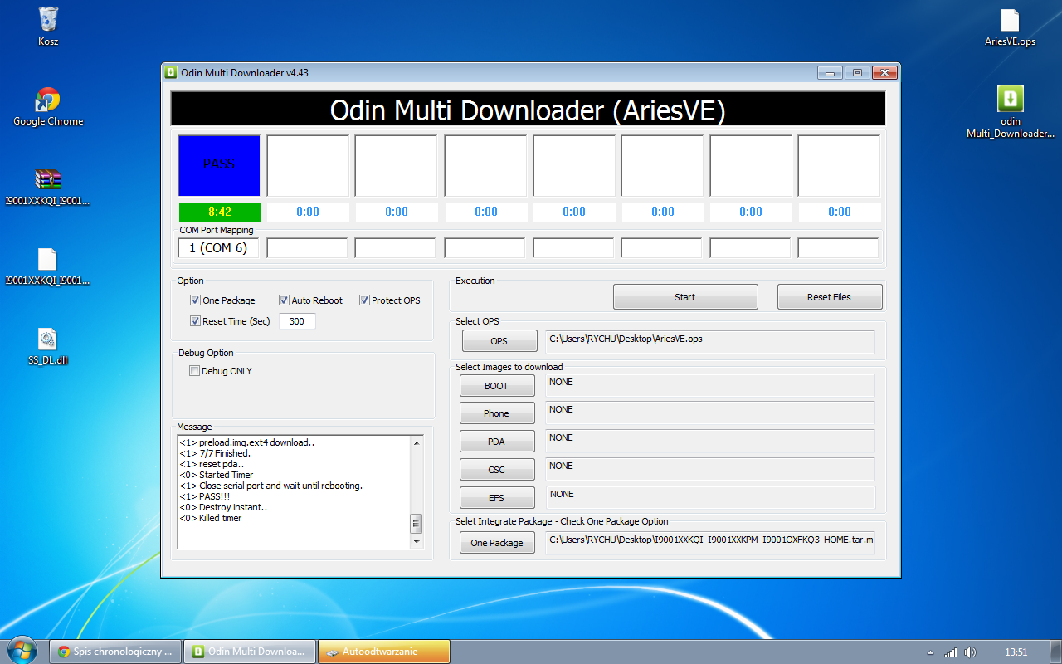
Task: Click the Odin Multi Downloader (AriesVE) banner
Action: click(x=528, y=110)
